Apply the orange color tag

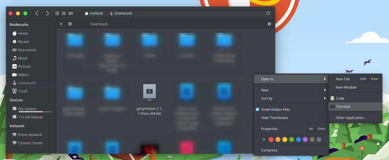tap(278, 140)
